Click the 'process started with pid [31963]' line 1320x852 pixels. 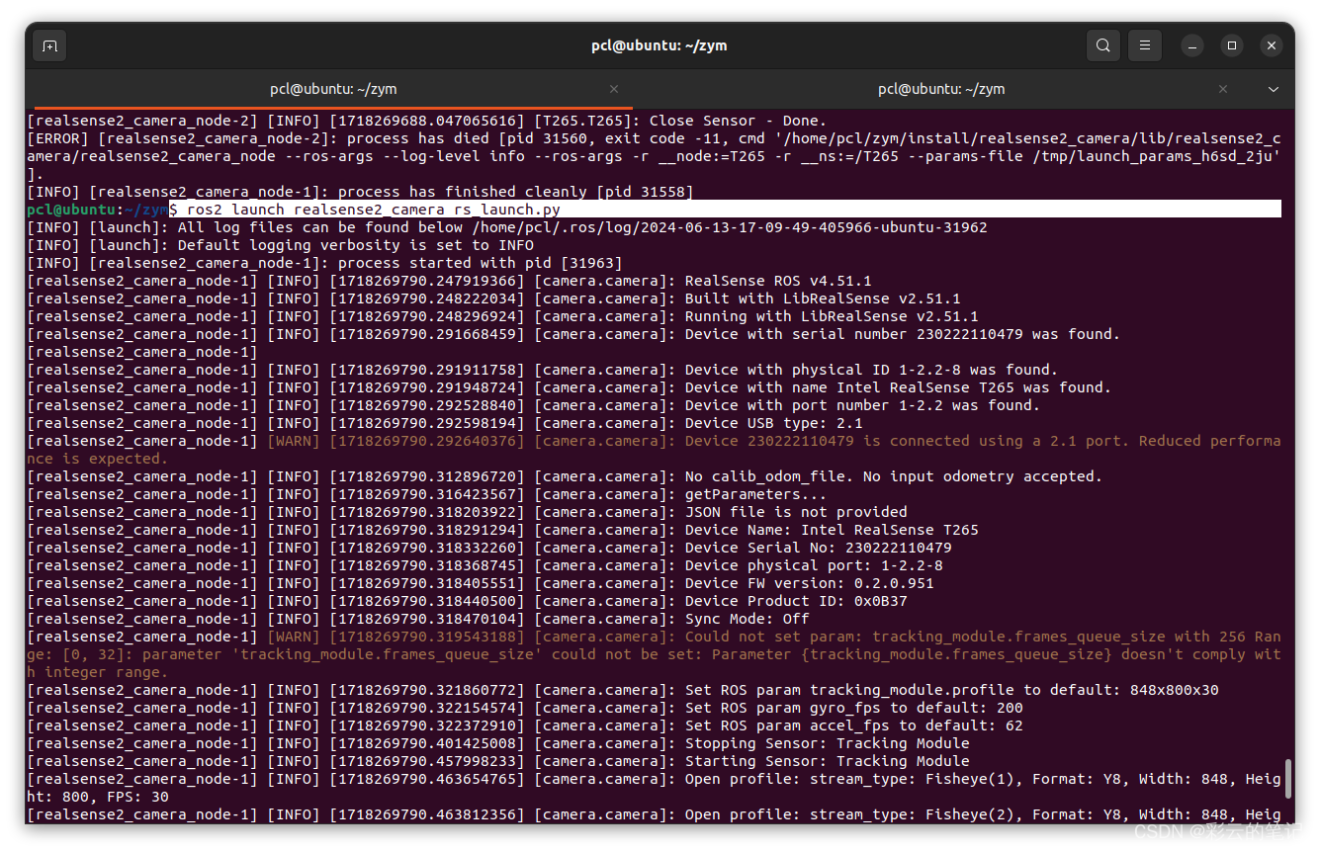pyautogui.click(x=324, y=263)
